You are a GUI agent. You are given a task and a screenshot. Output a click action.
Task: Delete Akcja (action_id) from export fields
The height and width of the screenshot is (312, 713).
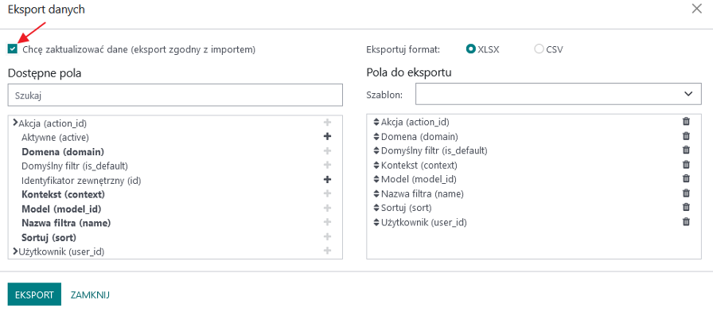tap(686, 122)
